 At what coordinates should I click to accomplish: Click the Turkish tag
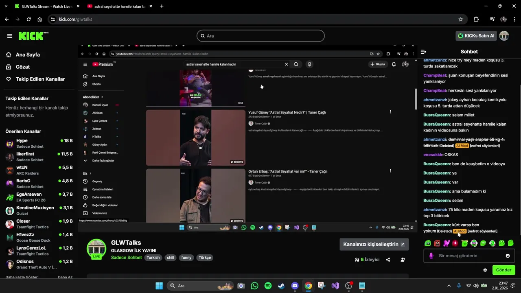(153, 258)
